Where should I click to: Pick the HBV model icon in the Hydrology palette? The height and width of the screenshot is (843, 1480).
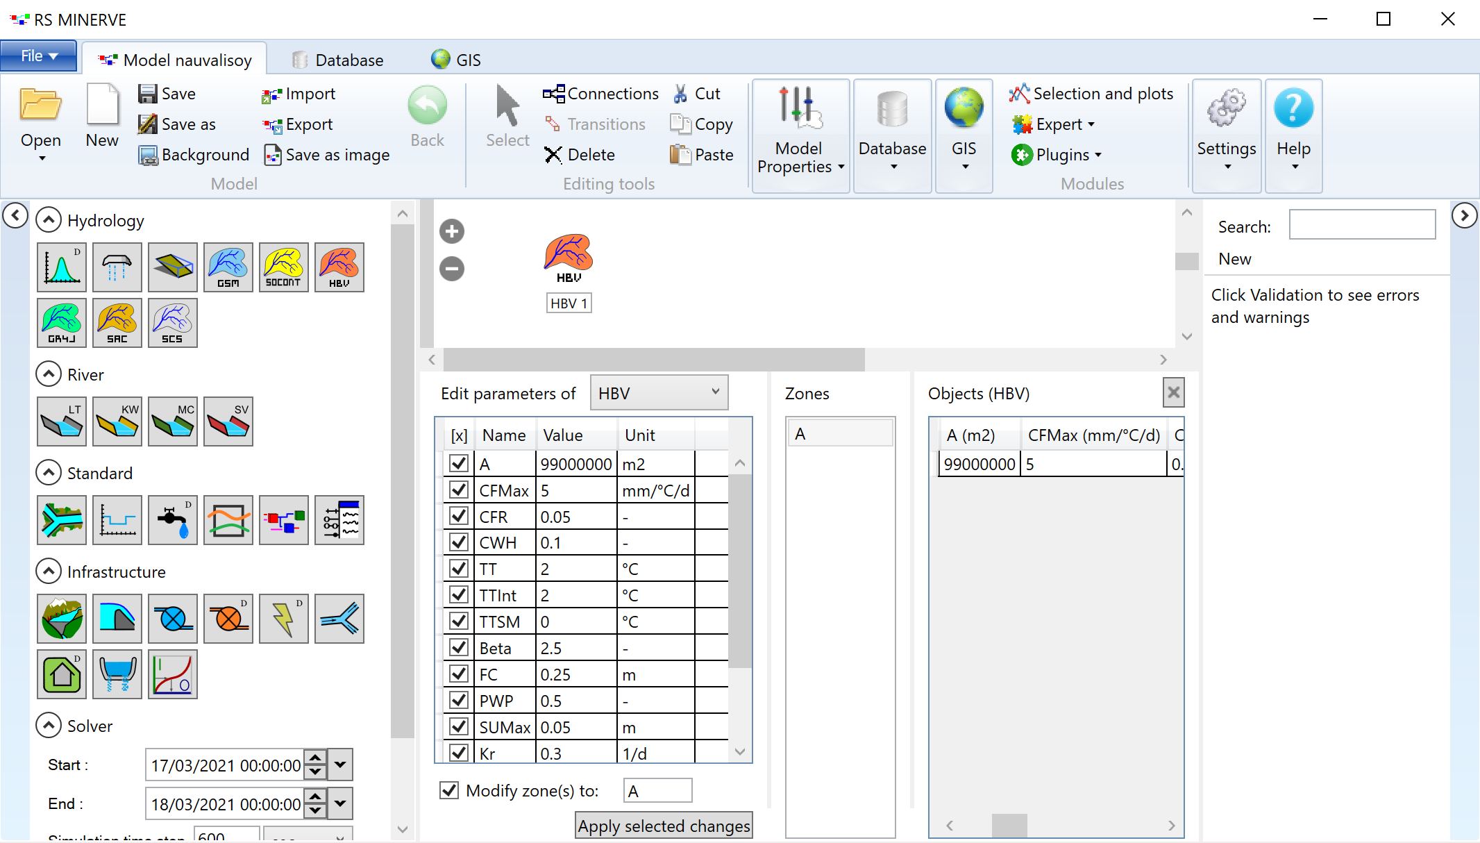(339, 267)
